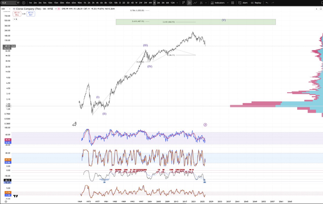The height and width of the screenshot is (204, 323).
Task: Click the 38.40 RSI value label
Action: point(8,140)
